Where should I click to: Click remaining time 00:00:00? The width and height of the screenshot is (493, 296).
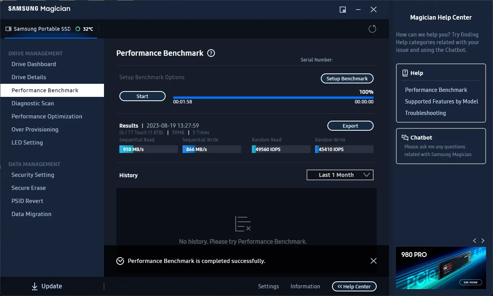[364, 102]
